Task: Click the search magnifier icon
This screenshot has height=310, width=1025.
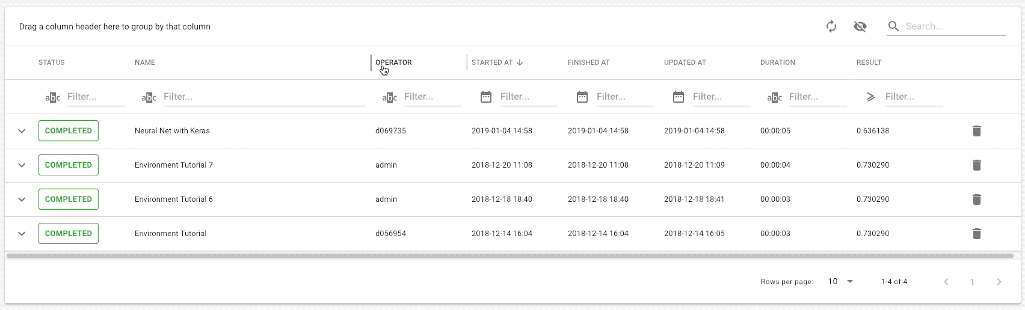Action: tap(894, 26)
